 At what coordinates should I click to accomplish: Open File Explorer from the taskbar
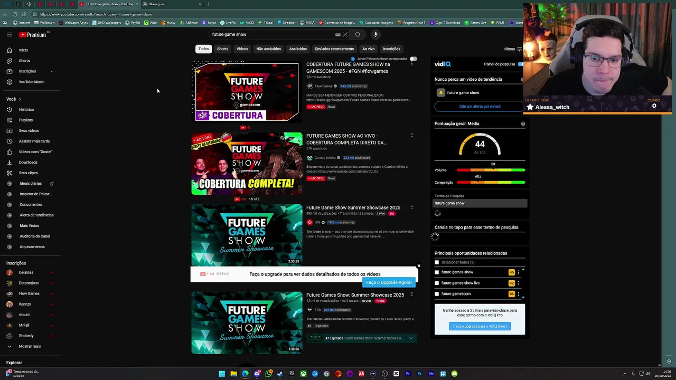pos(233,374)
